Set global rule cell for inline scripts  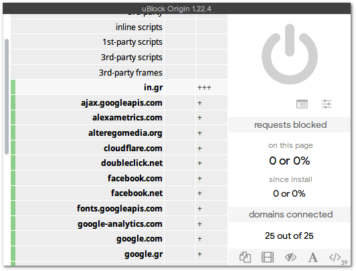[x=180, y=27]
